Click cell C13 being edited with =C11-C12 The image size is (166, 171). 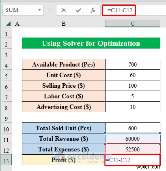[133, 160]
